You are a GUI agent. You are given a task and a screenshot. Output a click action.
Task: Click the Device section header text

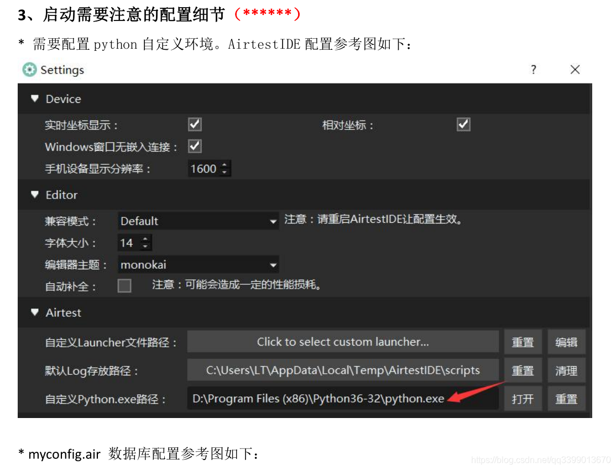coord(63,99)
